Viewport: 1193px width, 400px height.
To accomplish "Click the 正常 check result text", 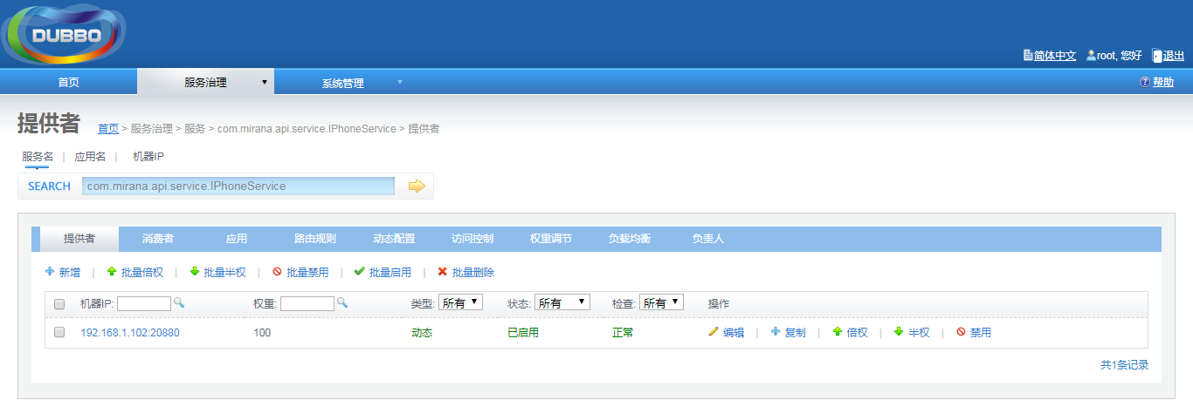I will pos(623,332).
